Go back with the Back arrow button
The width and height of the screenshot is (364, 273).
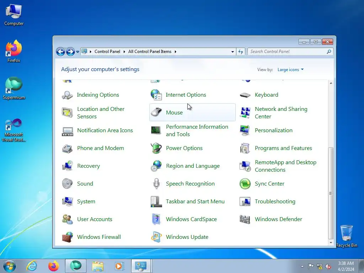[x=60, y=52]
